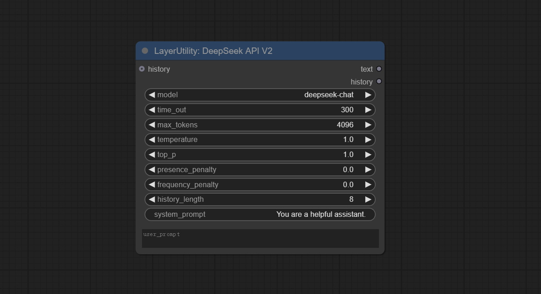Click the text output connector
The width and height of the screenshot is (541, 294).
pos(379,69)
